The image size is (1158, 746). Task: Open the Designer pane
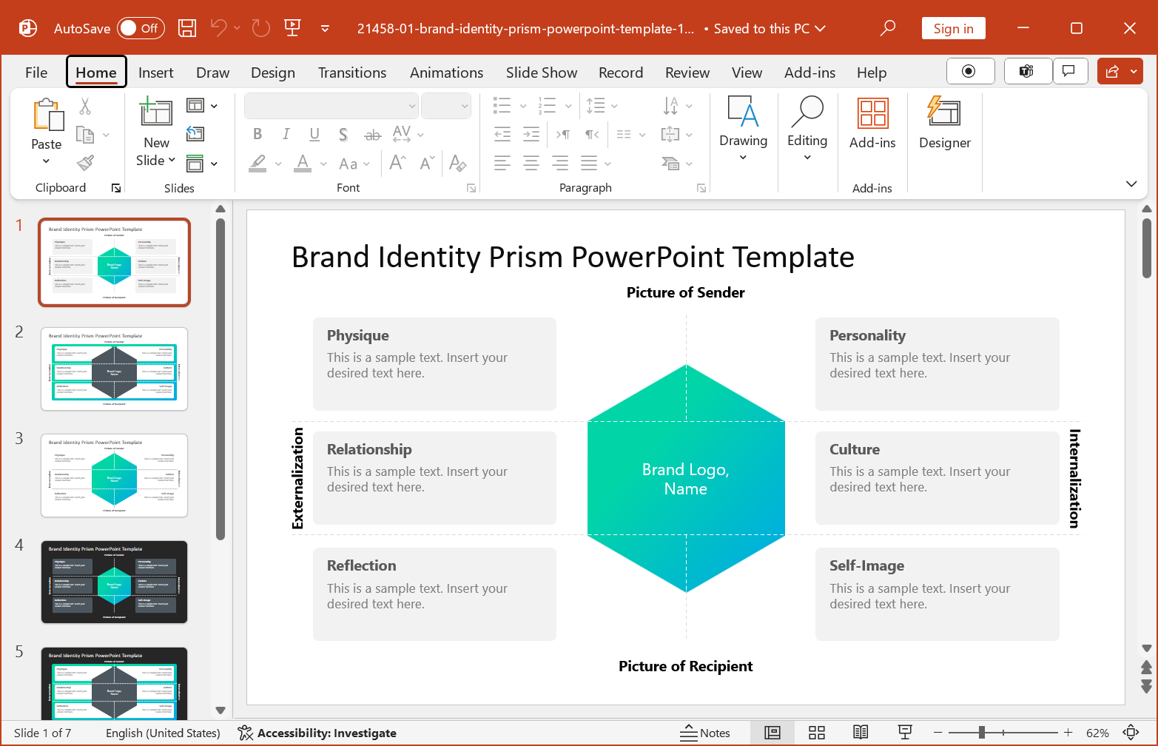pos(944,126)
